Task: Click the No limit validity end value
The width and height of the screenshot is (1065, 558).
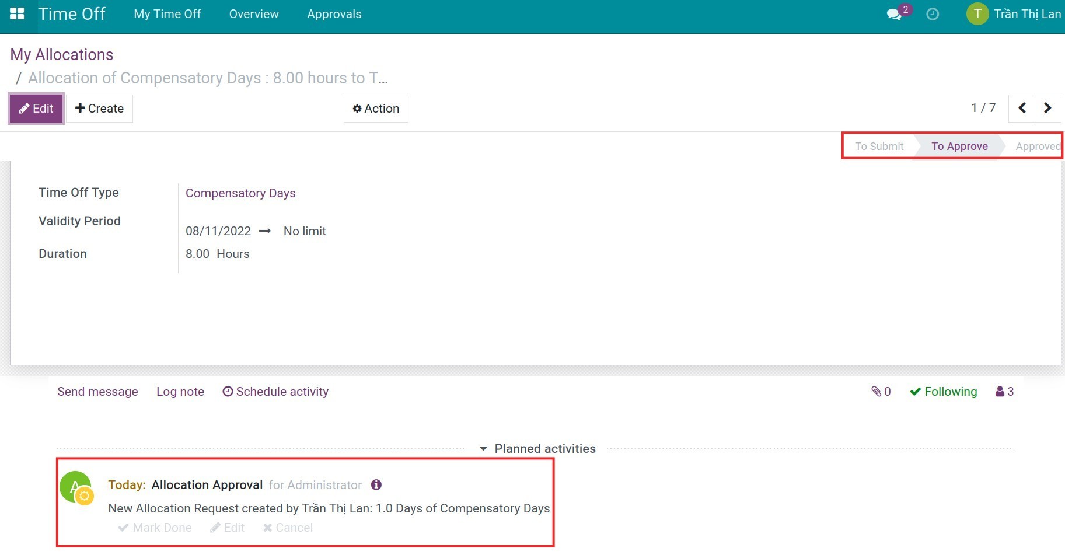Action: 305,231
